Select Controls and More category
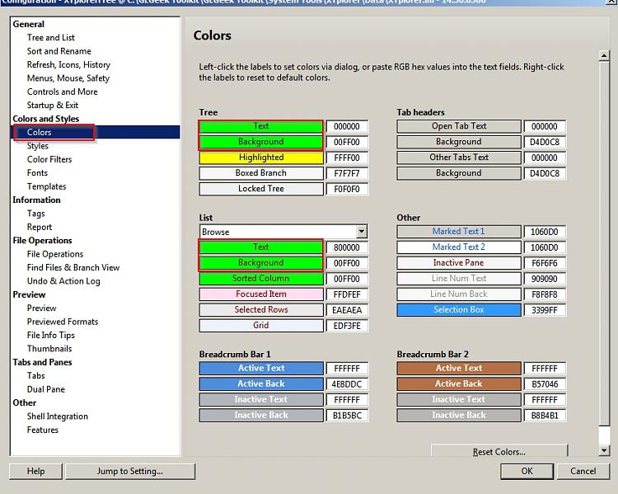The width and height of the screenshot is (618, 494). 63,92
